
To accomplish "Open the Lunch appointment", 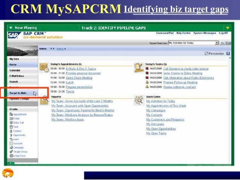I will point(70,82).
